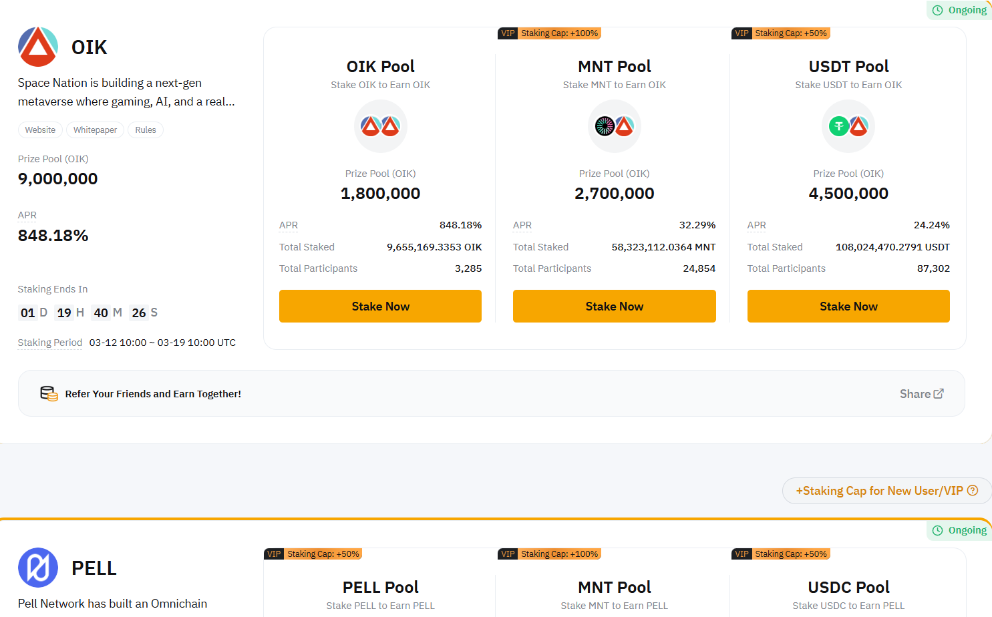Click the Staking Period label

[50, 343]
